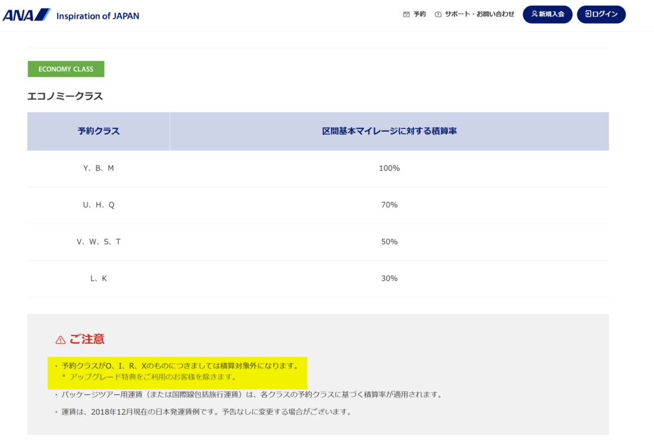Select the Y、B、M booking class cell
654x441 pixels.
(x=98, y=168)
